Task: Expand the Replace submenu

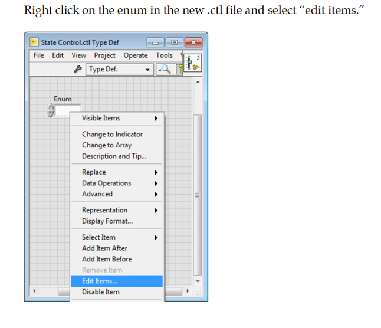Action: click(117, 172)
